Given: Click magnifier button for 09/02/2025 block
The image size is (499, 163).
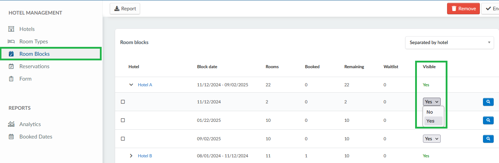Looking at the screenshot, I should pyautogui.click(x=488, y=138).
